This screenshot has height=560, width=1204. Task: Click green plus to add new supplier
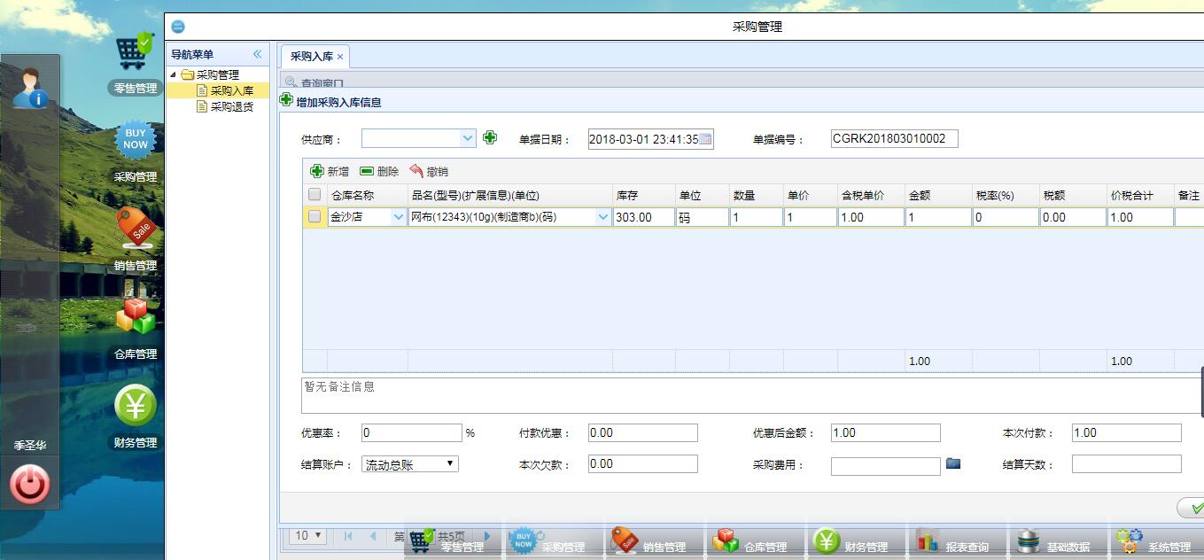(x=490, y=137)
